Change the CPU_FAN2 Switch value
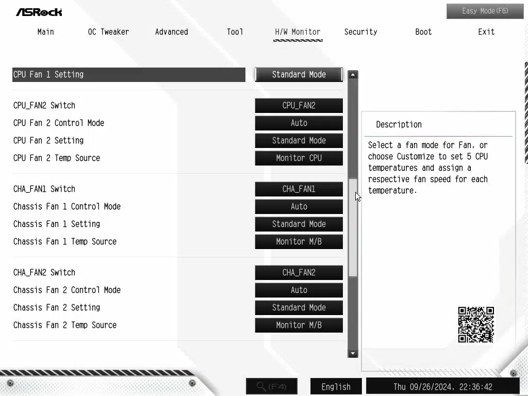 [x=299, y=105]
